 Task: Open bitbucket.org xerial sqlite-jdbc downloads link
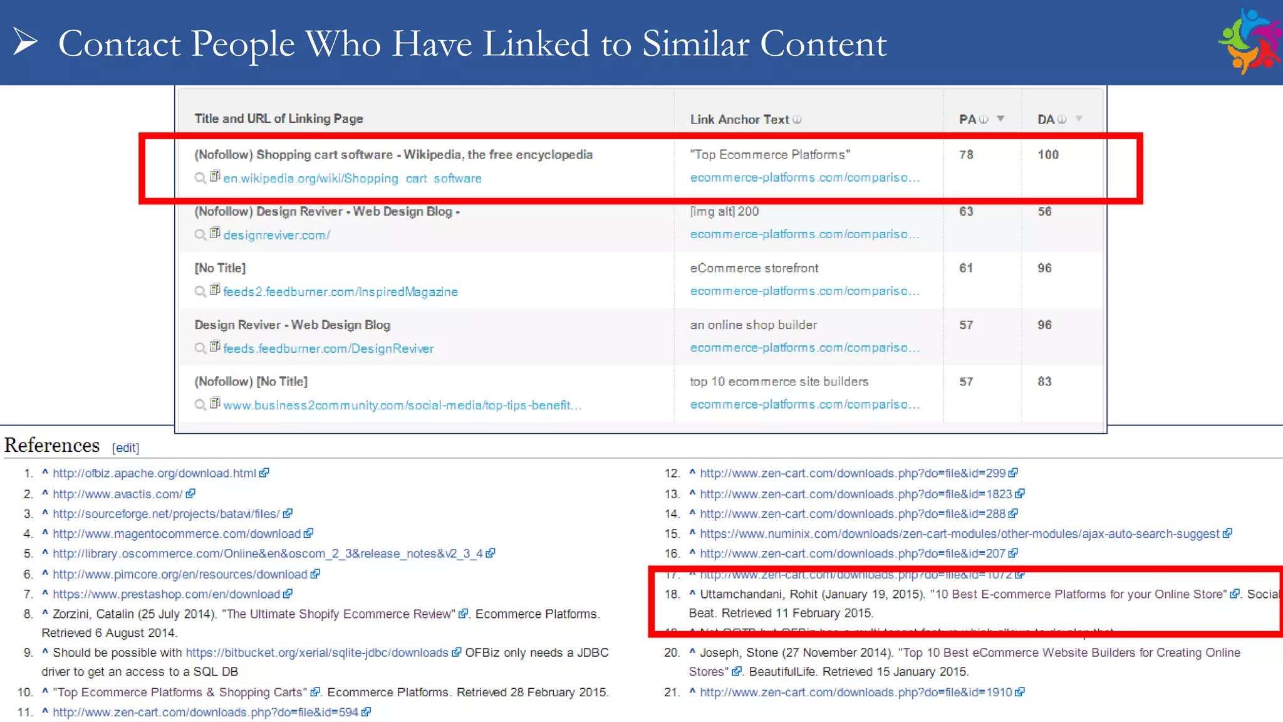pyautogui.click(x=318, y=653)
